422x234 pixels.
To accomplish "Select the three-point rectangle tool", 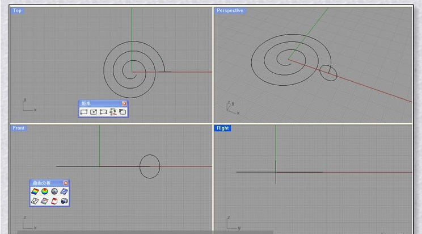I will 103,112.
